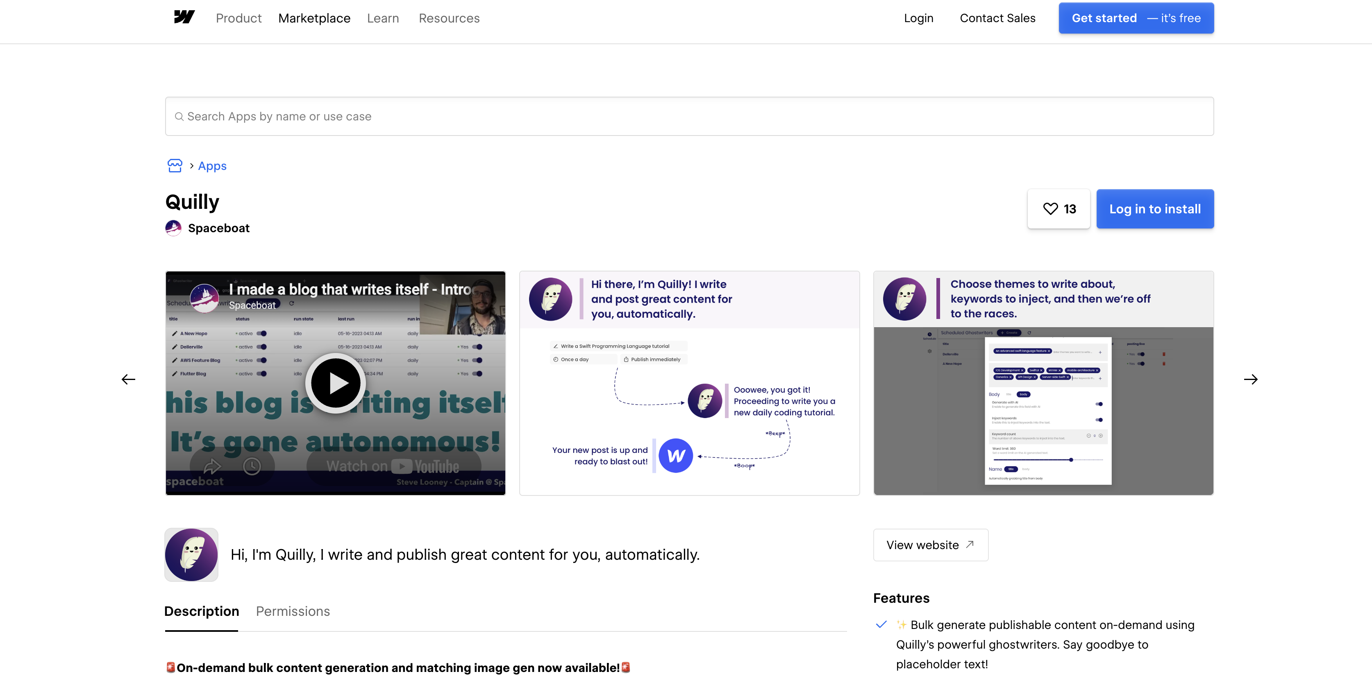Screen dimensions: 1372x683
Task: Click the Features heading text
Action: (901, 598)
